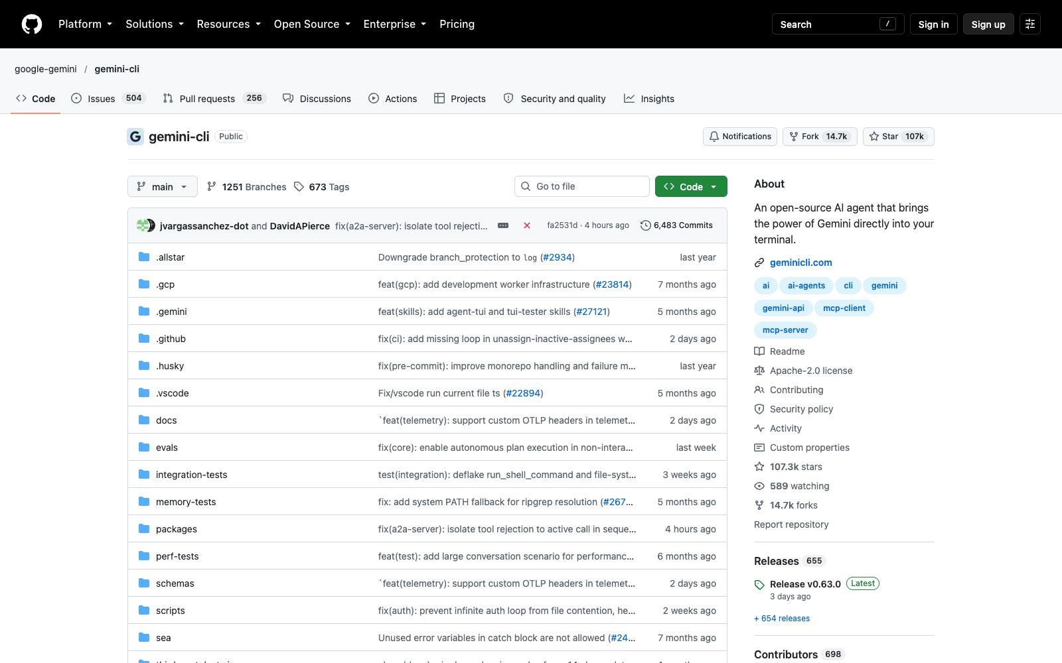This screenshot has height=663, width=1062.
Task: Open the 1251 Branches link
Action: [247, 187]
